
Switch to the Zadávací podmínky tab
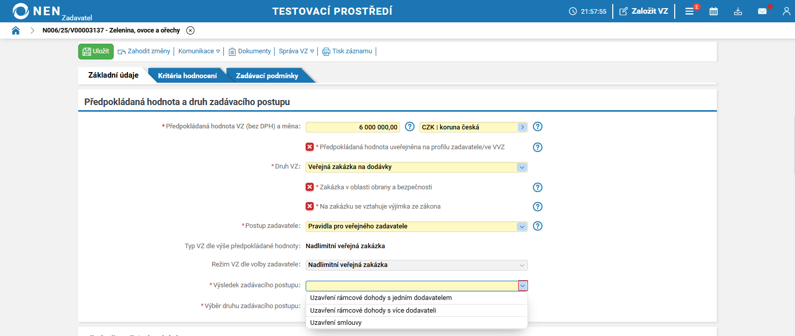point(266,74)
